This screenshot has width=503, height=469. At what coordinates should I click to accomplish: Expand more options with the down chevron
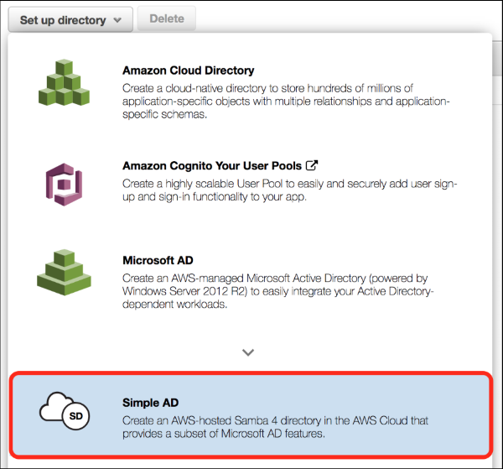coord(248,352)
